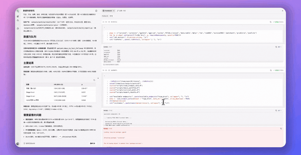Copy code of cell In [2]
The width and height of the screenshot is (301, 155).
[x=271, y=70]
